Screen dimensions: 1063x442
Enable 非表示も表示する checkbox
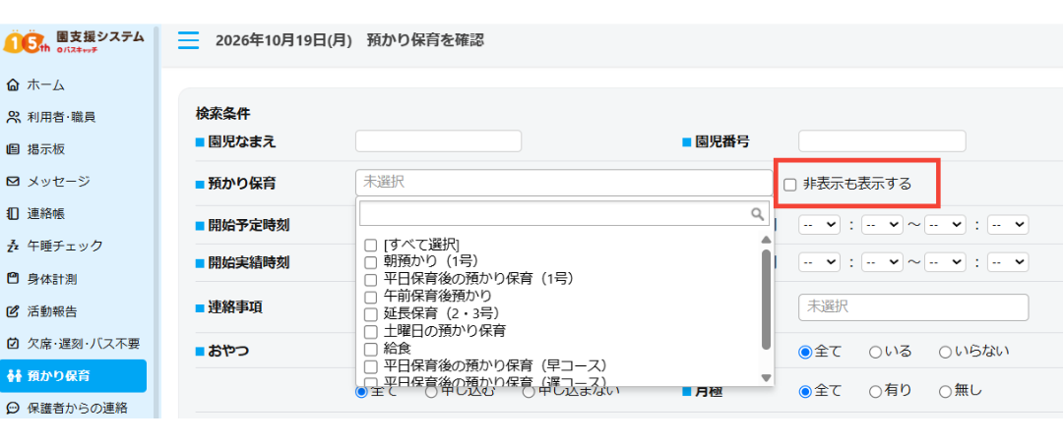[789, 185]
